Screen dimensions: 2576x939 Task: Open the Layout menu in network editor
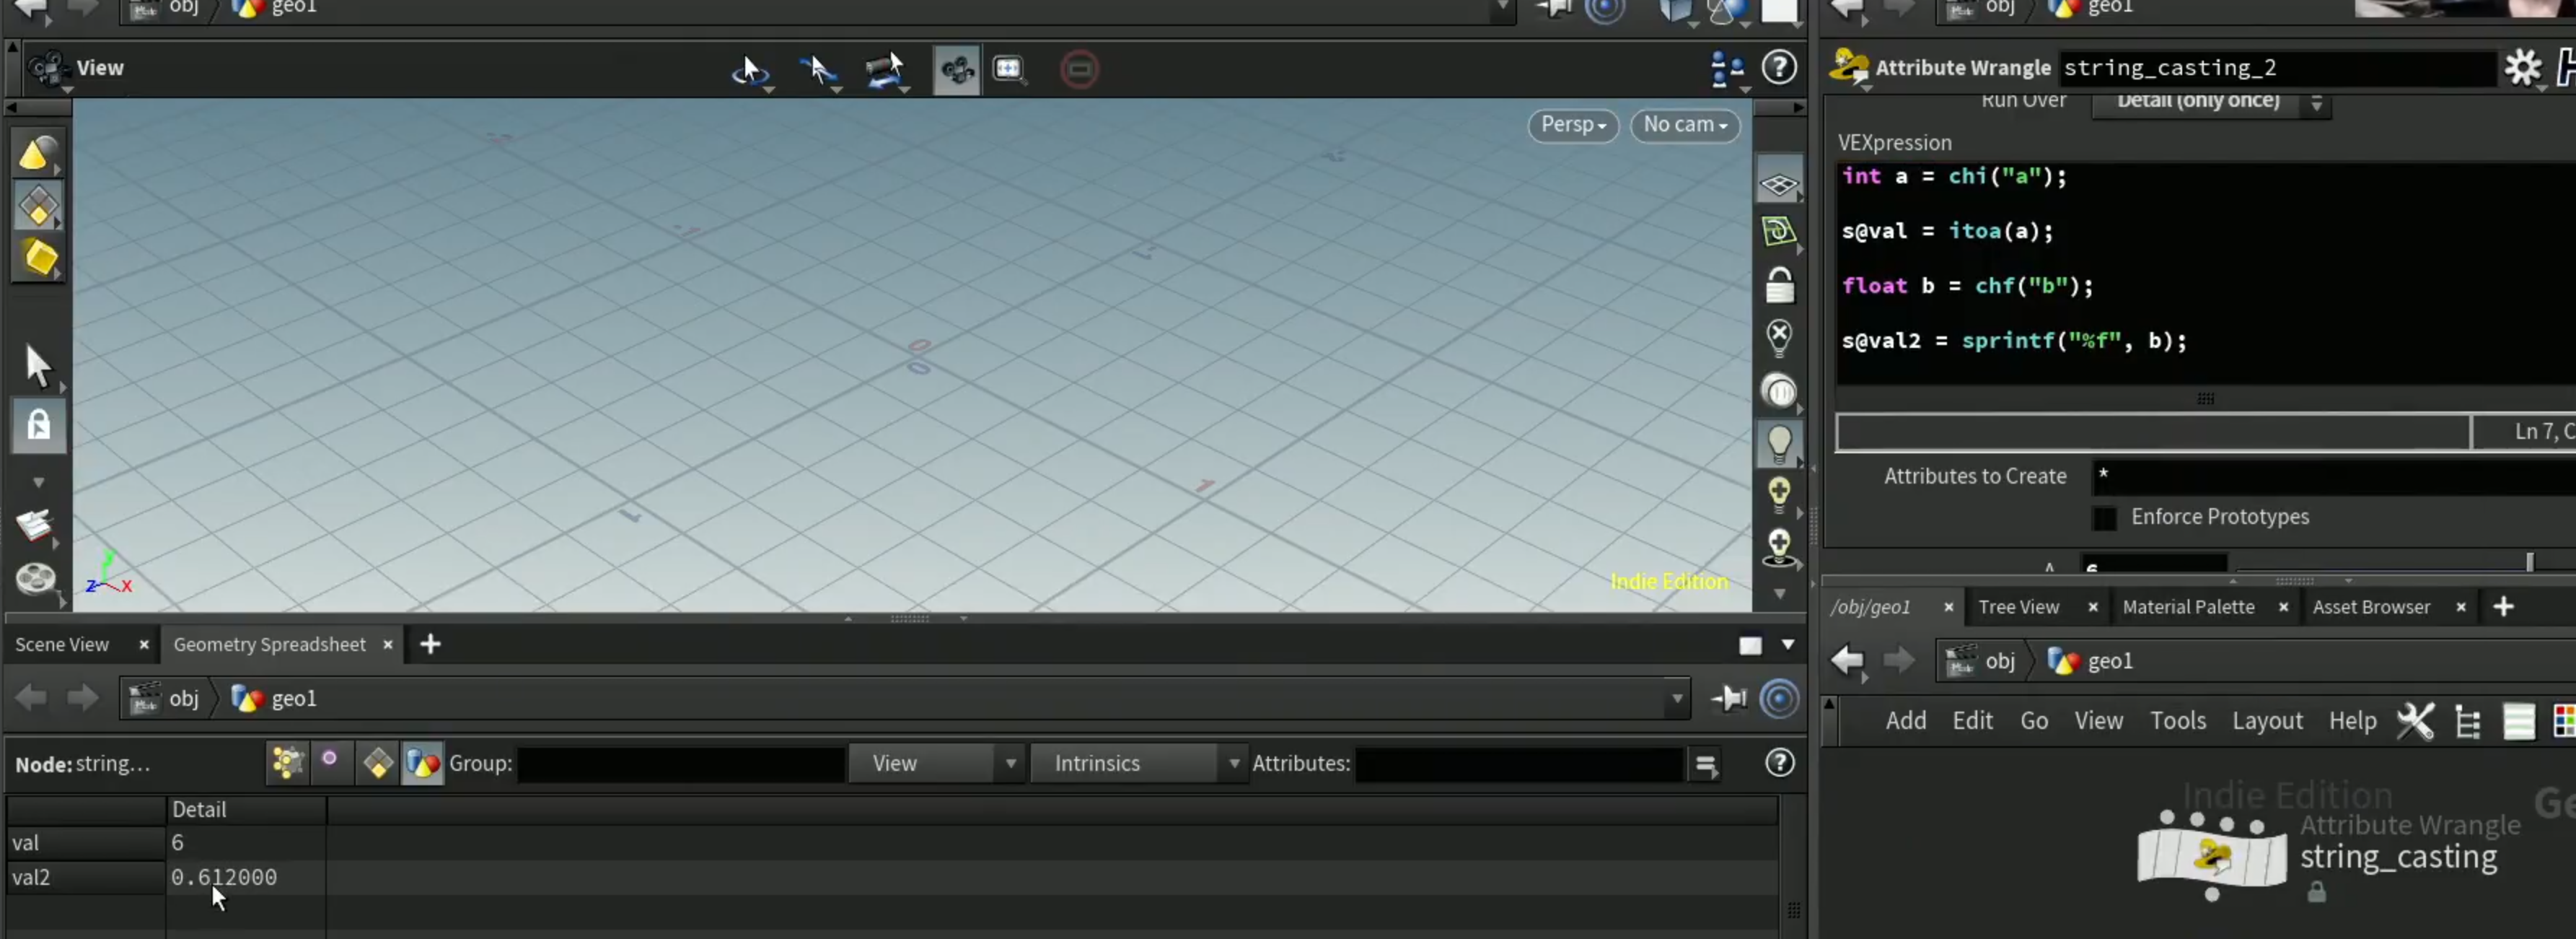click(2266, 721)
